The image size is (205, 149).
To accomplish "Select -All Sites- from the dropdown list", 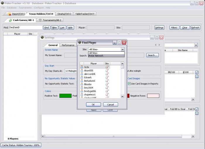I will coord(106,53).
